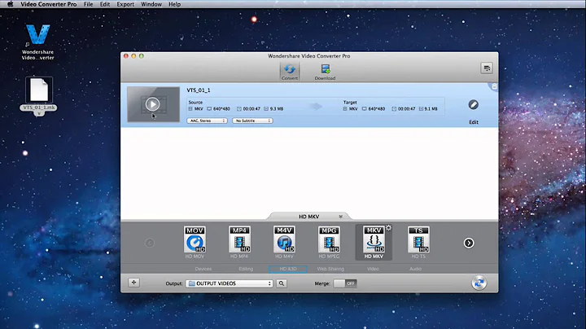
Task: Open the Help menu
Action: (174, 4)
